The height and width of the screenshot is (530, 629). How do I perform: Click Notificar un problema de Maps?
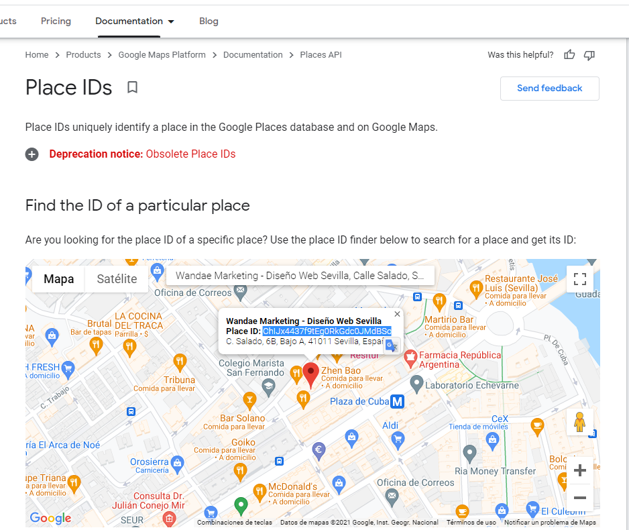[x=550, y=522]
